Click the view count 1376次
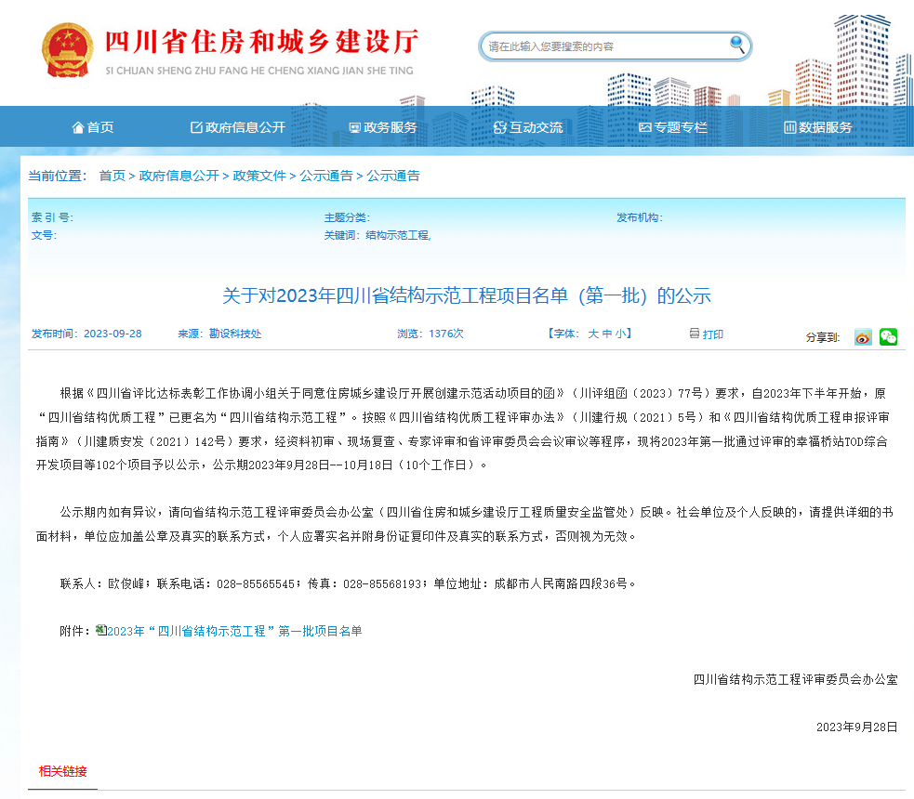 point(446,334)
